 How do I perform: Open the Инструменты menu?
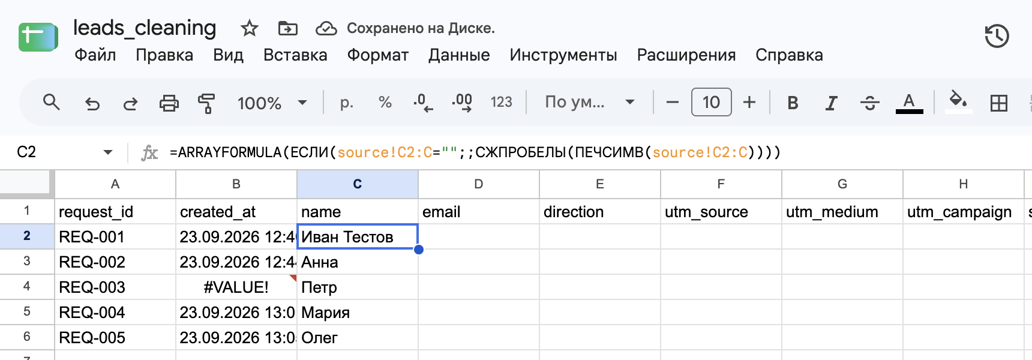[x=563, y=55]
